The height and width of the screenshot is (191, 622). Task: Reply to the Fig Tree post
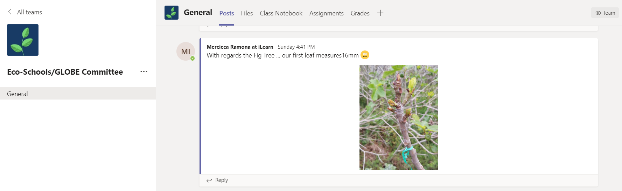pyautogui.click(x=217, y=180)
